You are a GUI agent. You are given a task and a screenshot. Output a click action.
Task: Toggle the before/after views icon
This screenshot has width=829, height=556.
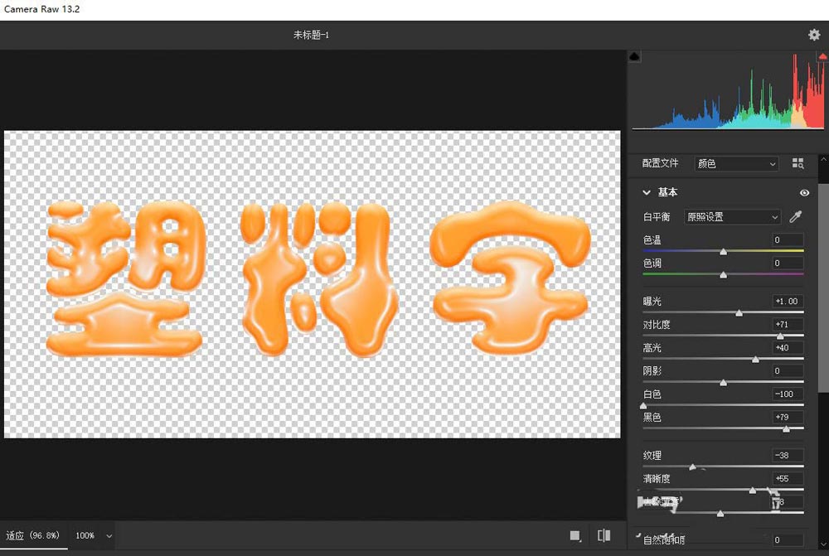click(x=604, y=534)
